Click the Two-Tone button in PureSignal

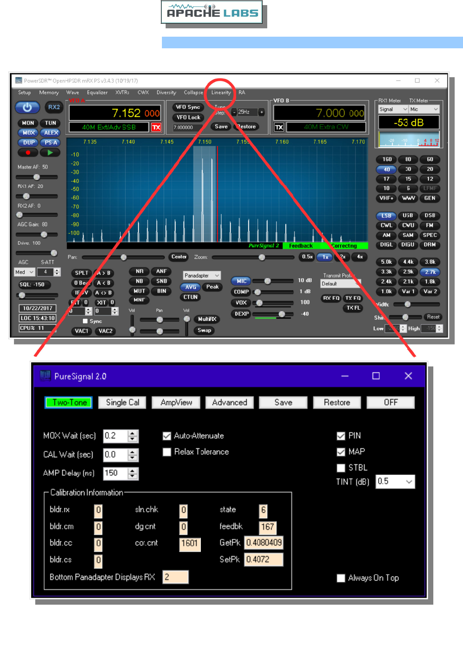click(70, 403)
